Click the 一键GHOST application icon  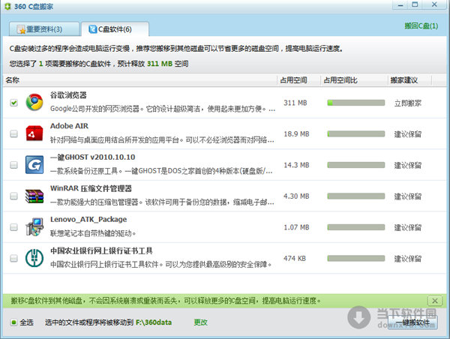34,165
